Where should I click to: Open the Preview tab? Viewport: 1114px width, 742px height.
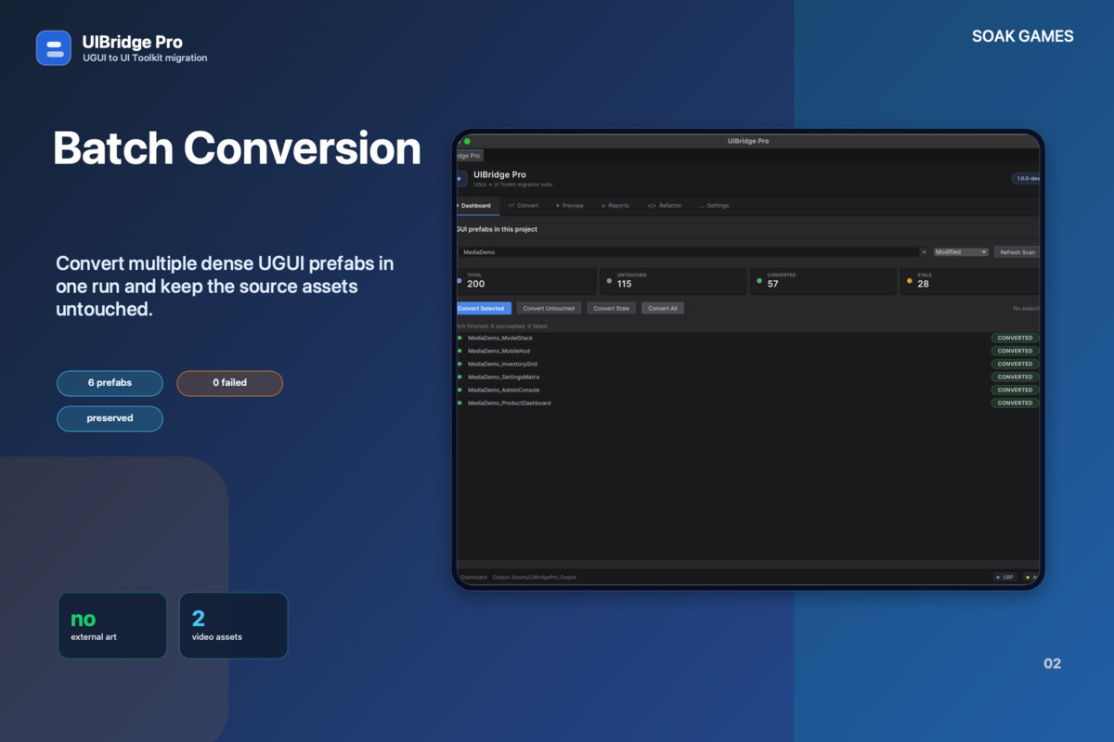point(570,206)
